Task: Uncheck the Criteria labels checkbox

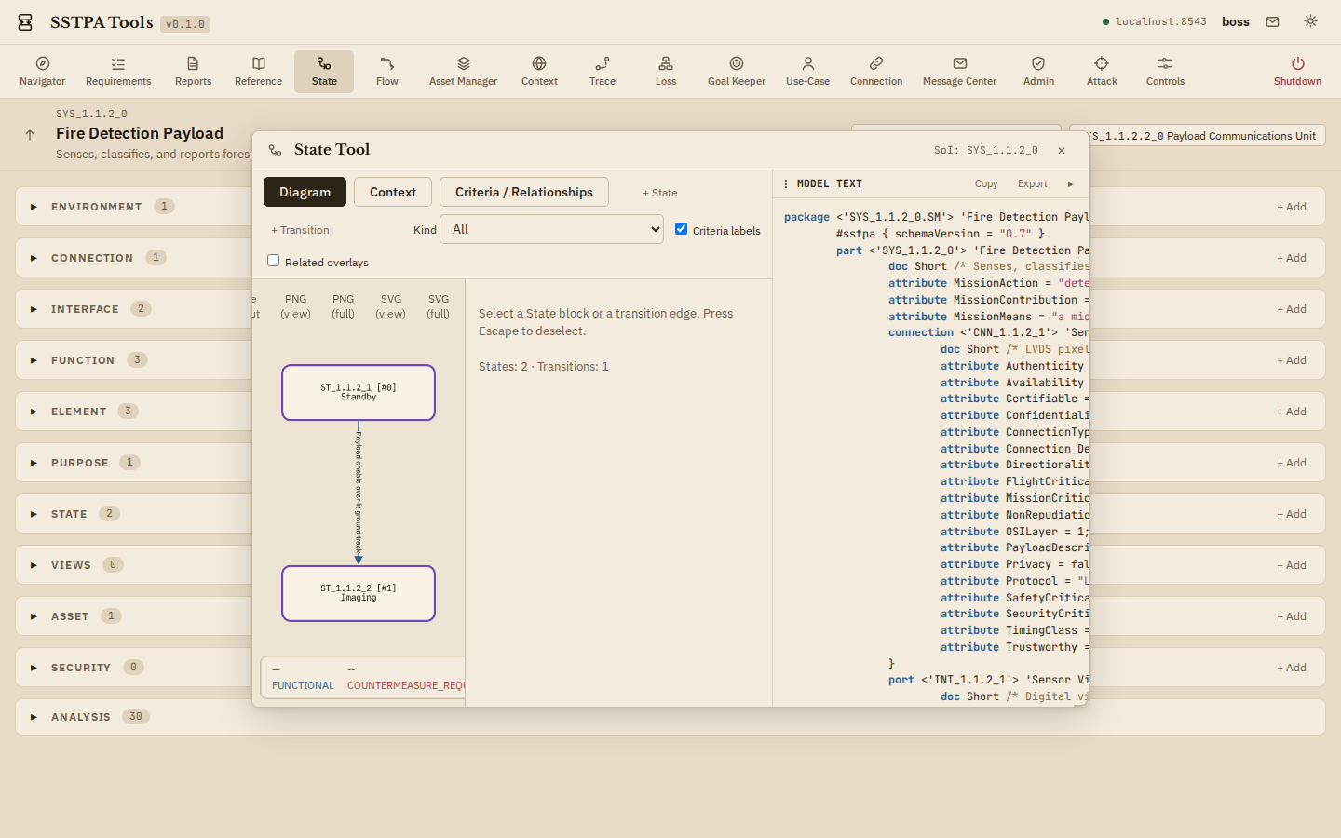Action: point(681,229)
